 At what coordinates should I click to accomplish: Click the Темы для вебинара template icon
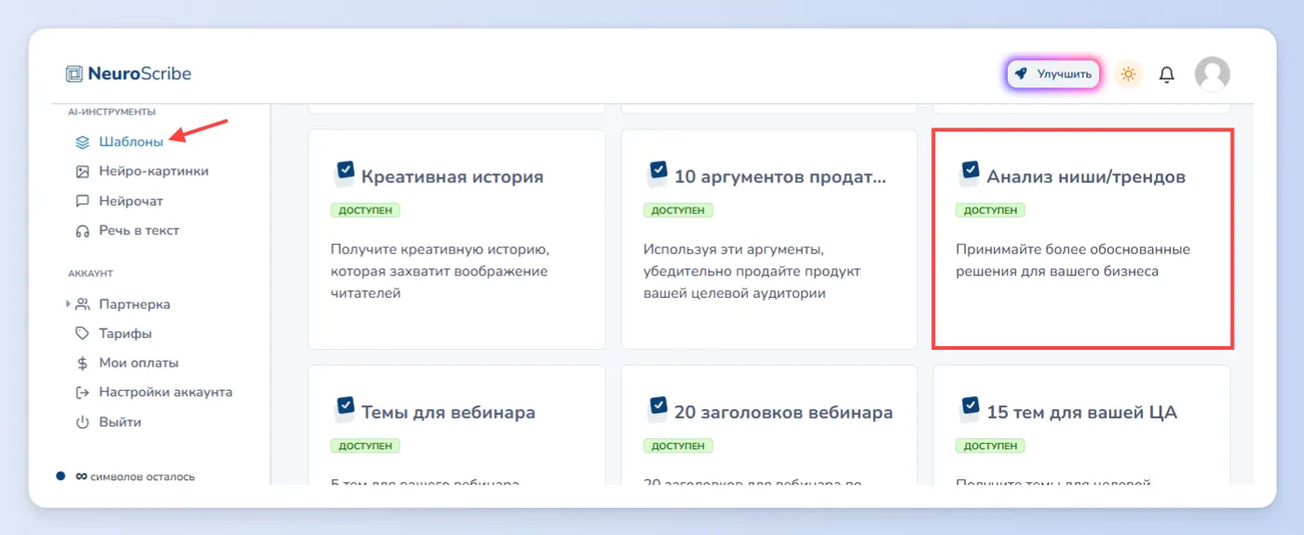click(345, 409)
